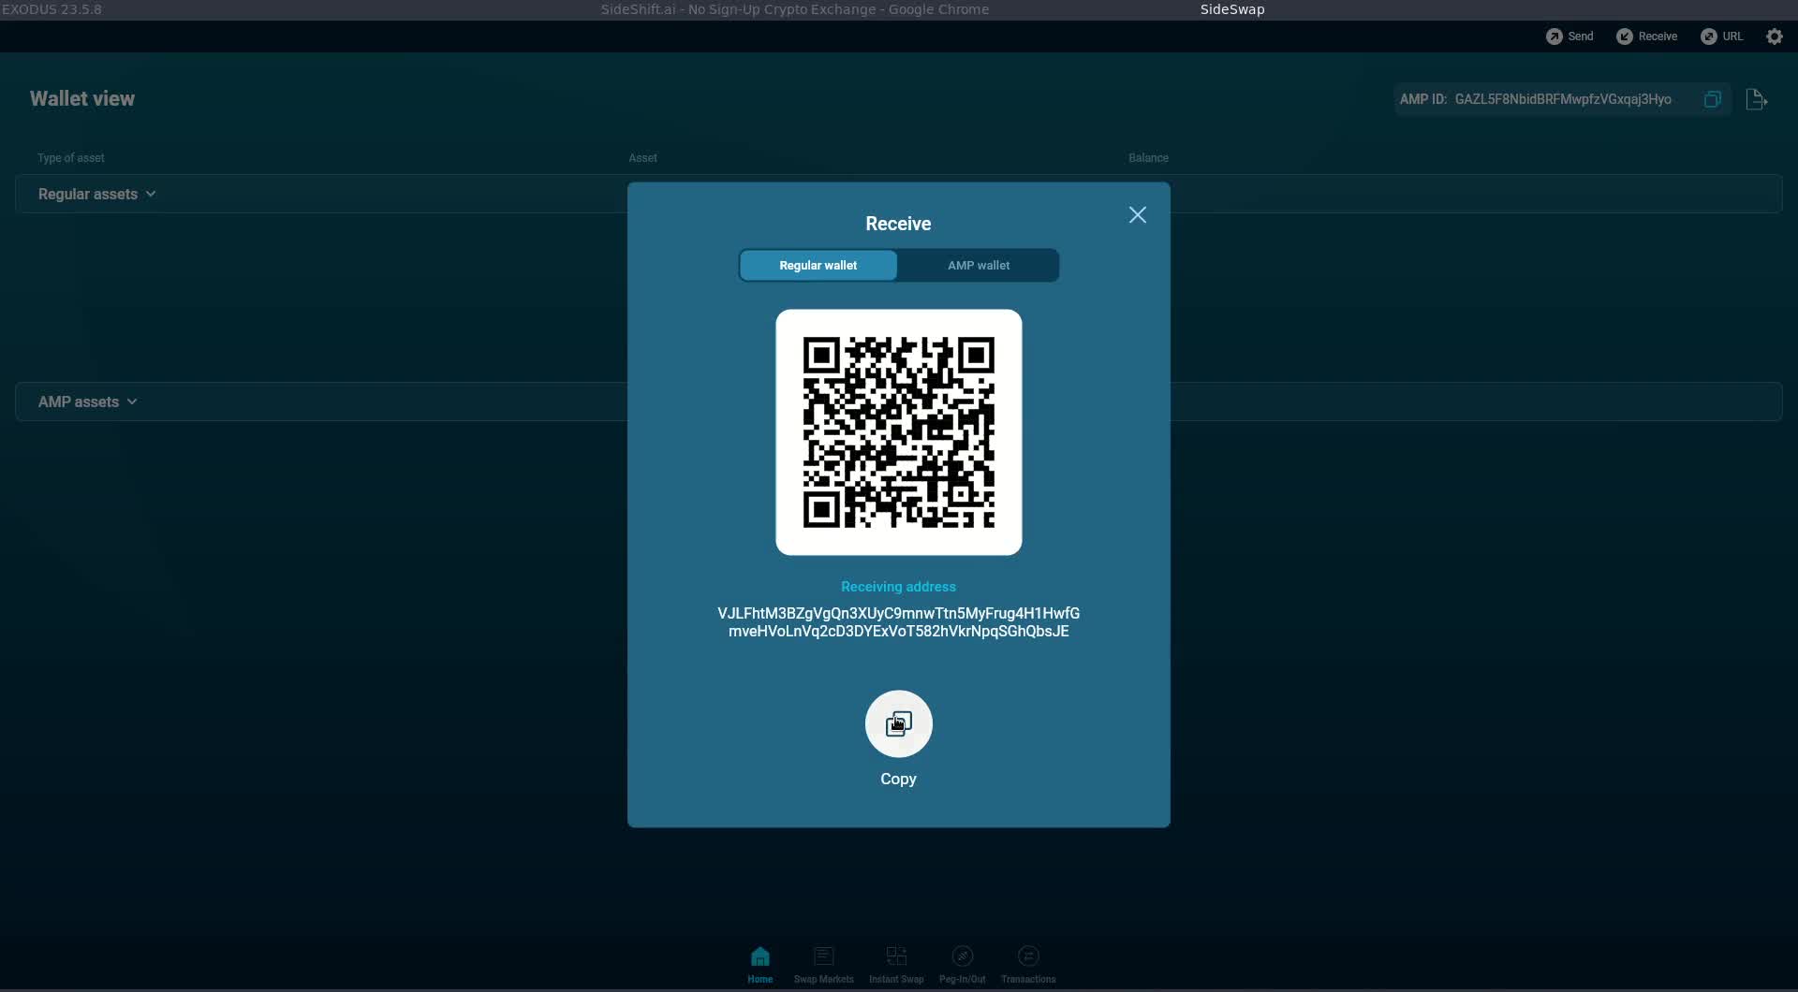Expand the Regular assets section

click(x=96, y=195)
